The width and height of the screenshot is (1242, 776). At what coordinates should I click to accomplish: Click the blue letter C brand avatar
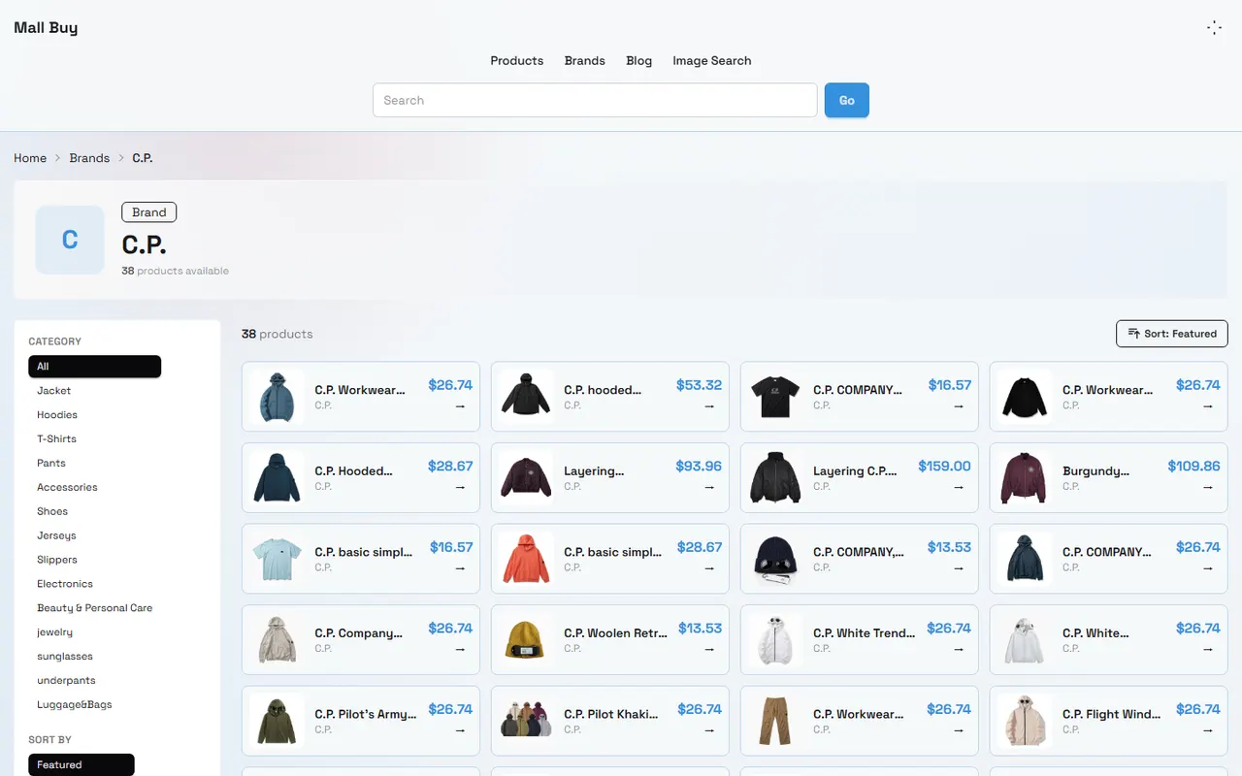70,240
